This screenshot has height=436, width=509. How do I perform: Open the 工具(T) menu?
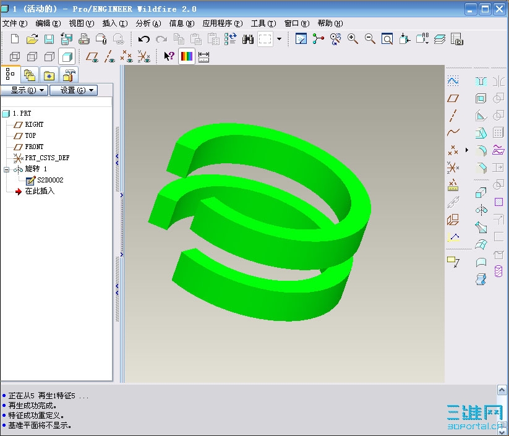pos(263,24)
